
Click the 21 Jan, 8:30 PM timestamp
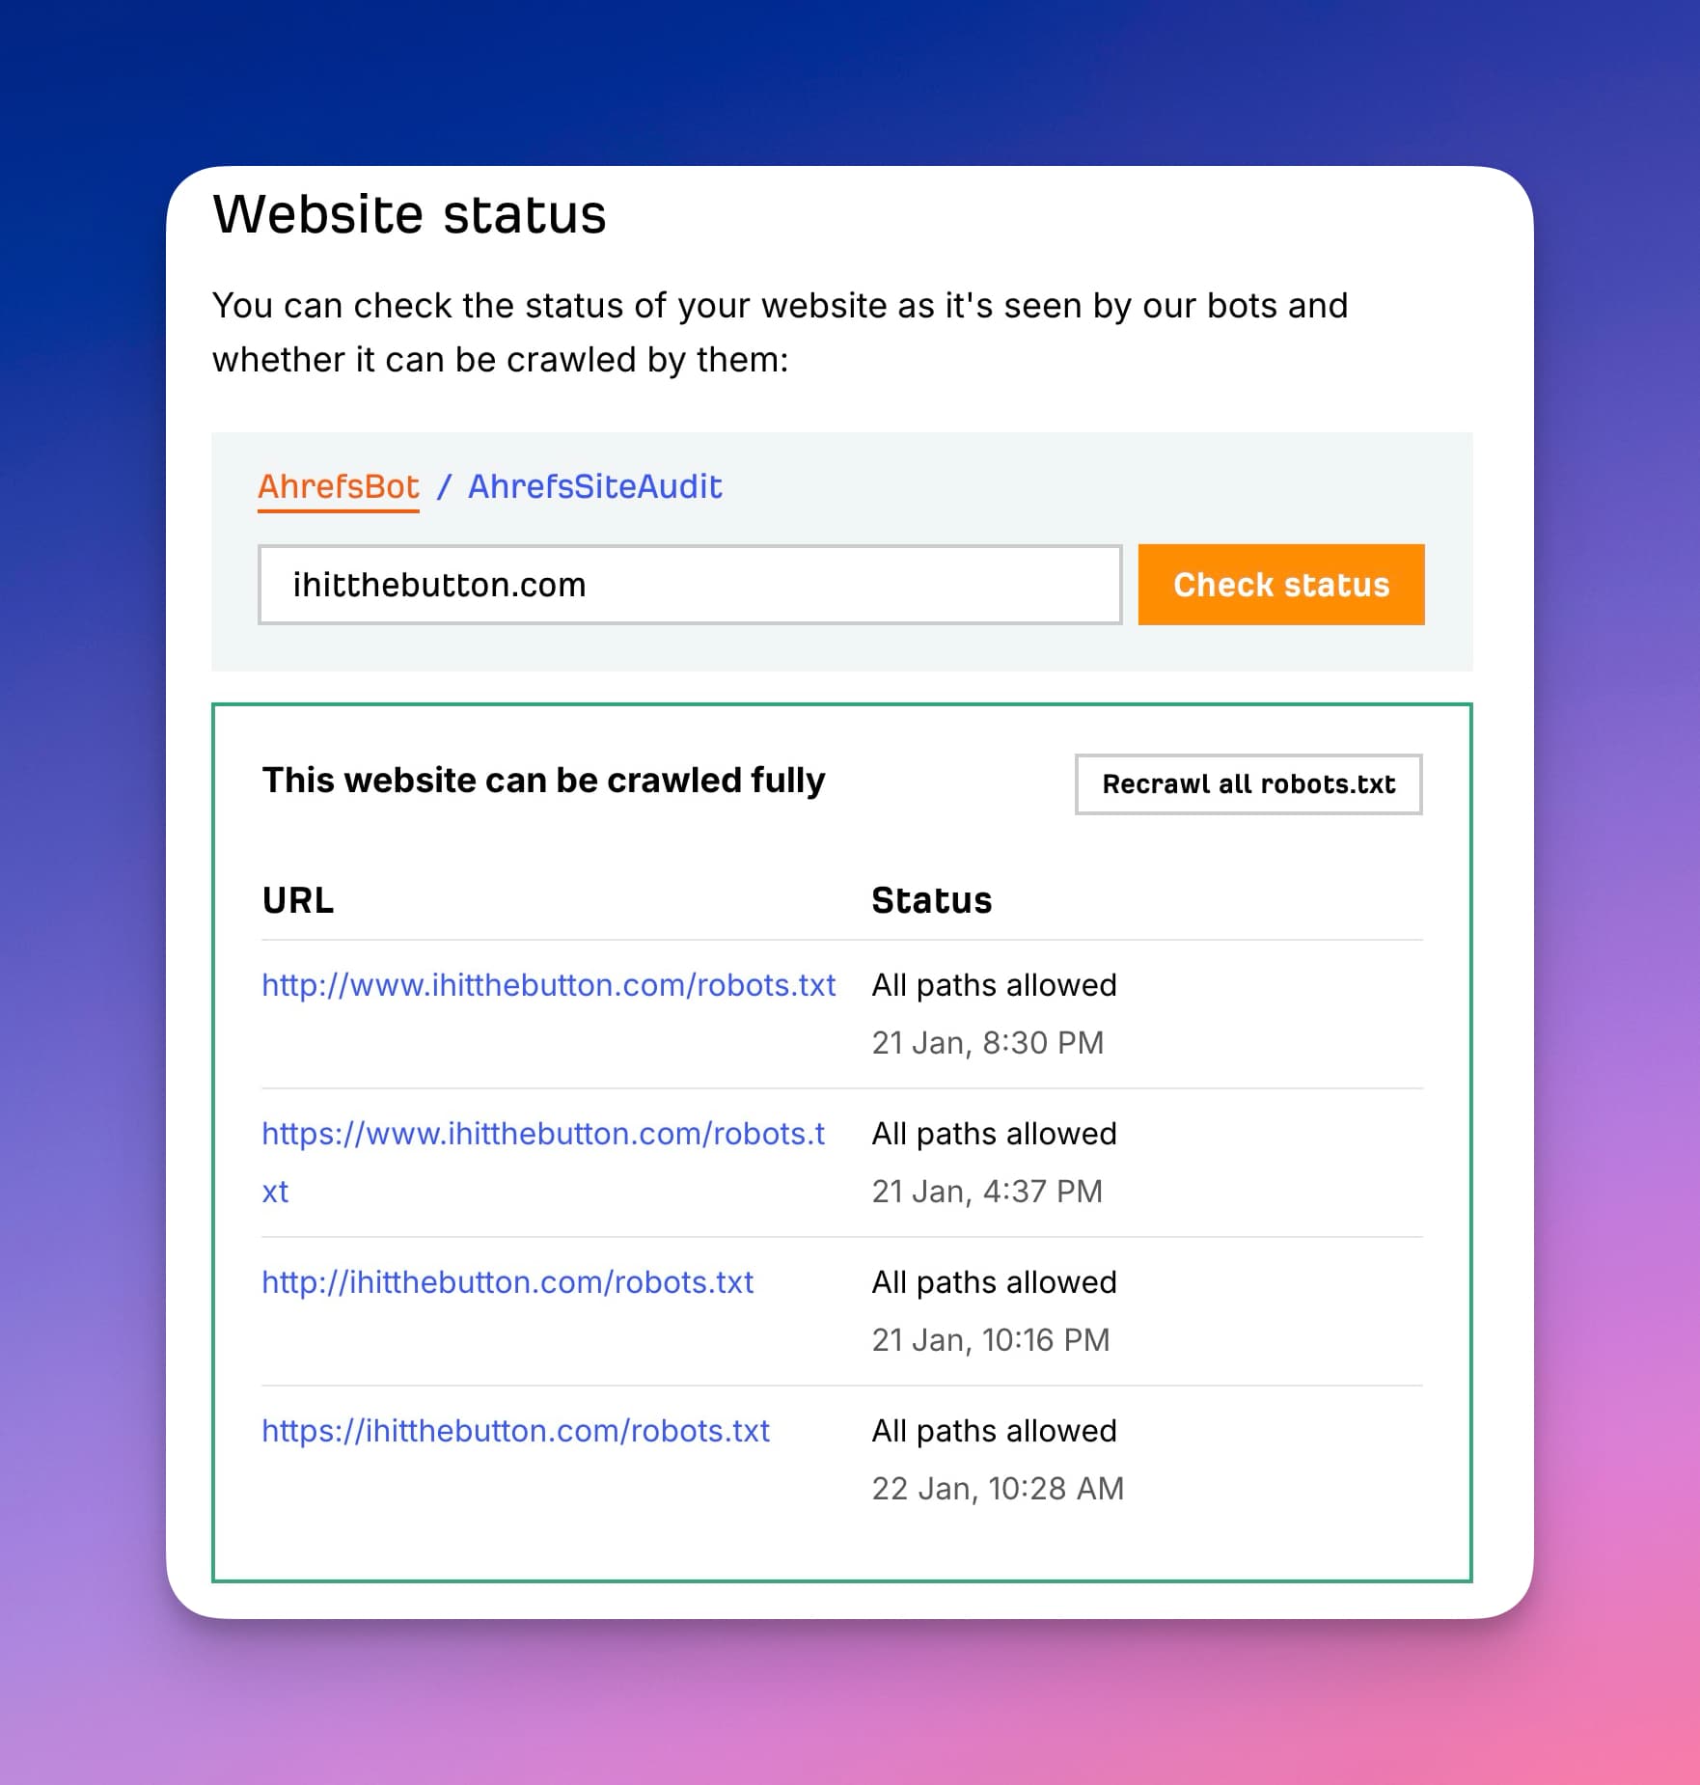point(986,1042)
